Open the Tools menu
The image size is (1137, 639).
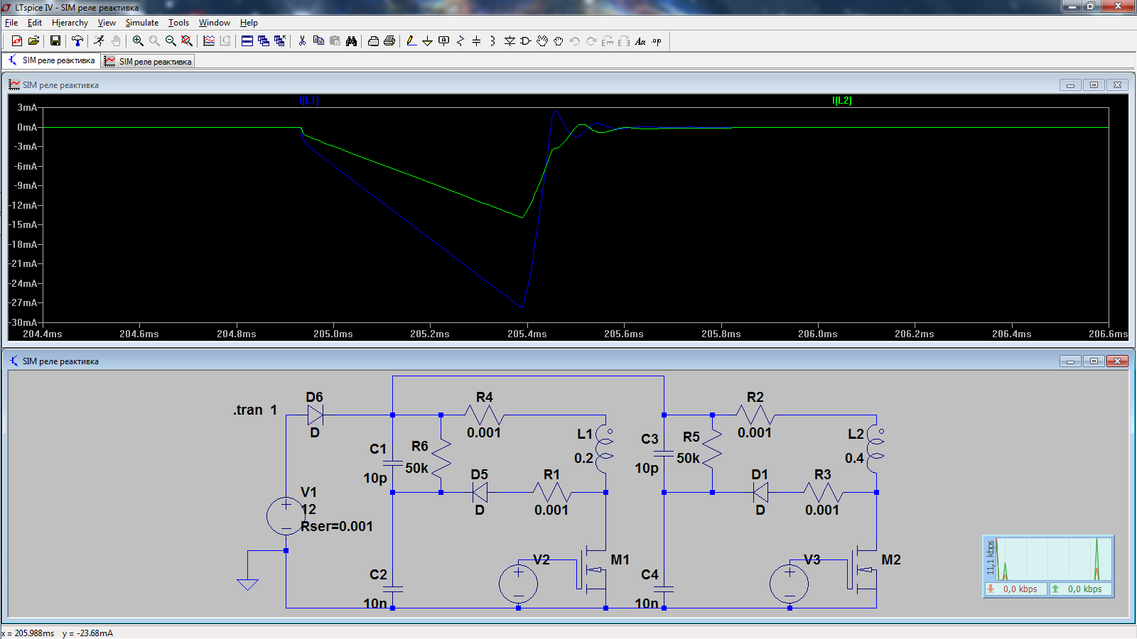point(178,23)
